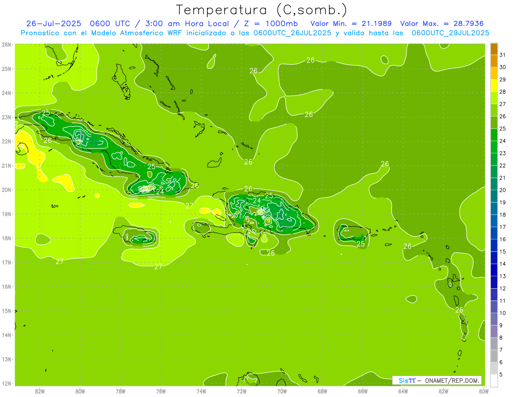This screenshot has height=397, width=514.
Task: Click the "76W" longitude axis label
Action: (x=161, y=391)
